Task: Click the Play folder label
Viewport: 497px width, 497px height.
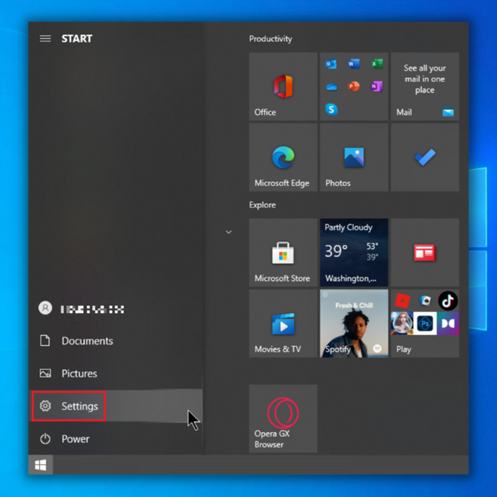Action: click(x=404, y=349)
